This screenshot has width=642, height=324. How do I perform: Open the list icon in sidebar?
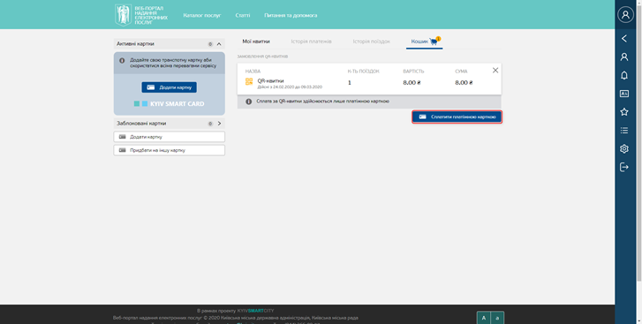(x=624, y=131)
